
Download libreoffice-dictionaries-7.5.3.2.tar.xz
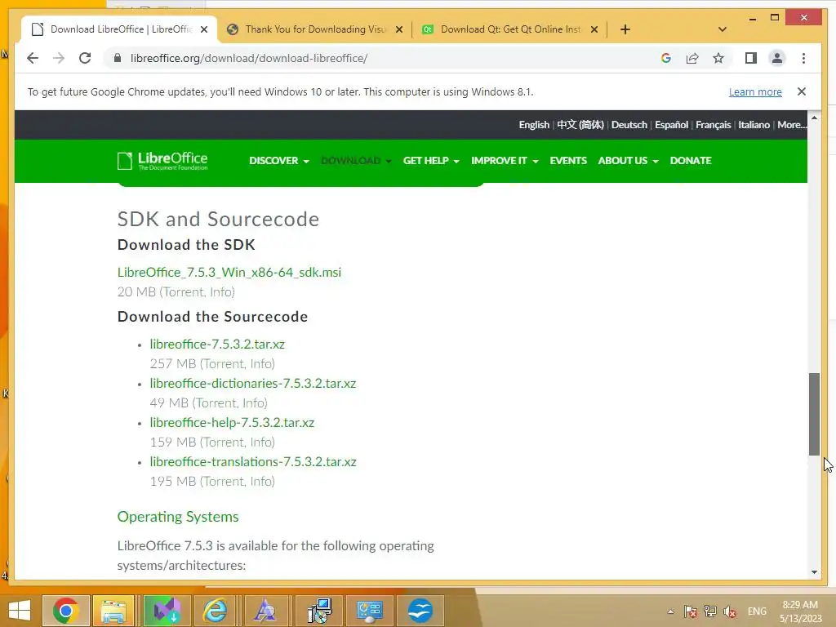click(253, 384)
